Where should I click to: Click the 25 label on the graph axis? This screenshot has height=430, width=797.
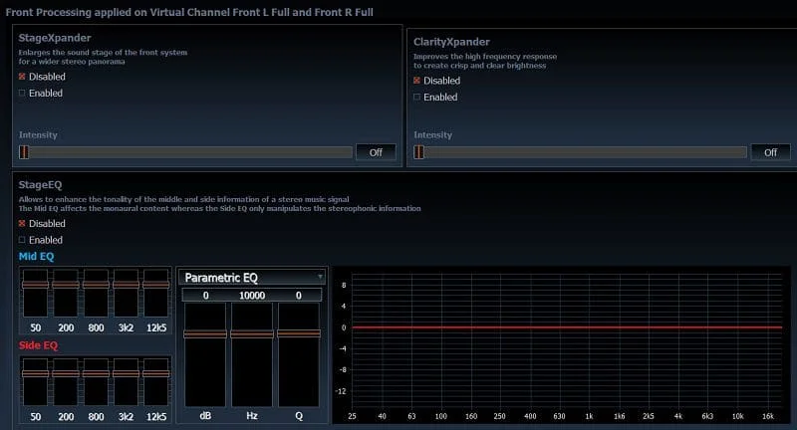coord(352,416)
